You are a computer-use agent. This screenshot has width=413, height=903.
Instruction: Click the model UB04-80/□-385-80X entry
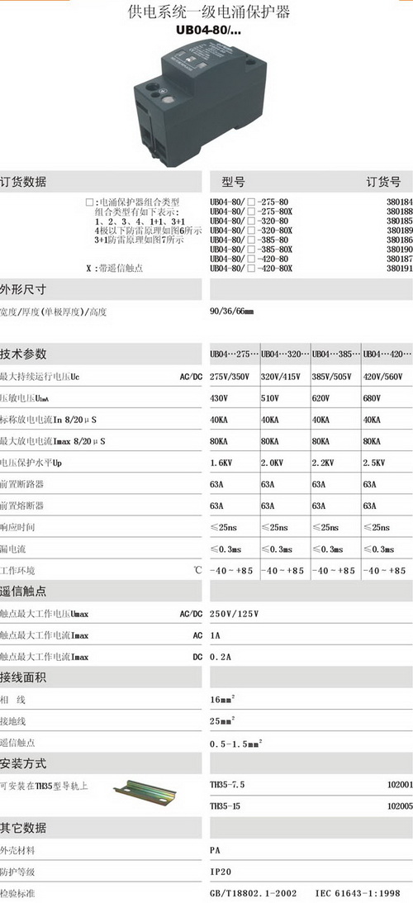(x=252, y=250)
